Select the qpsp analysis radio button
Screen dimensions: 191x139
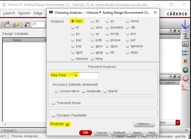pos(92,52)
